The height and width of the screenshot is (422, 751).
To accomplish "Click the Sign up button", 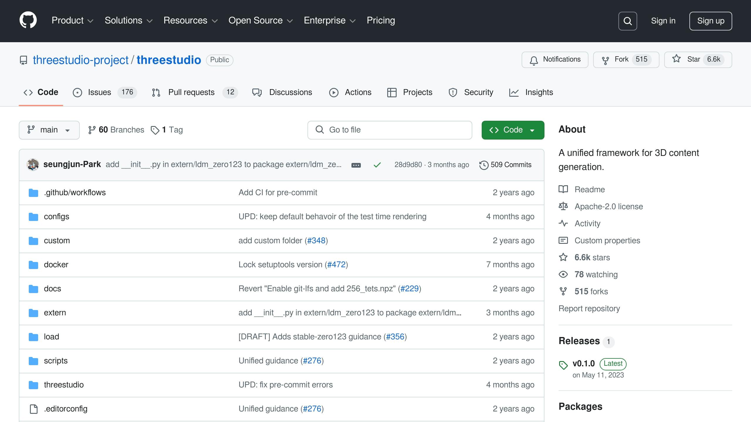I will coord(711,21).
